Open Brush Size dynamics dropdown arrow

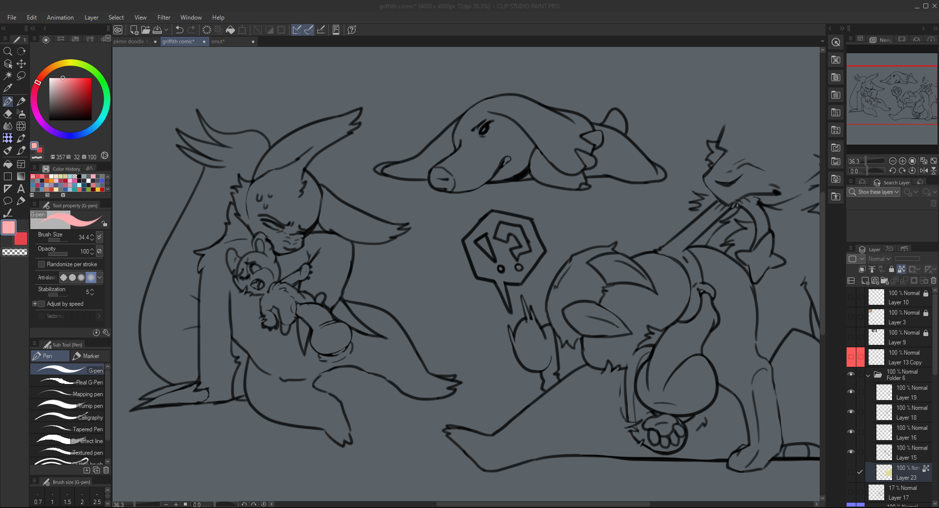(99, 237)
